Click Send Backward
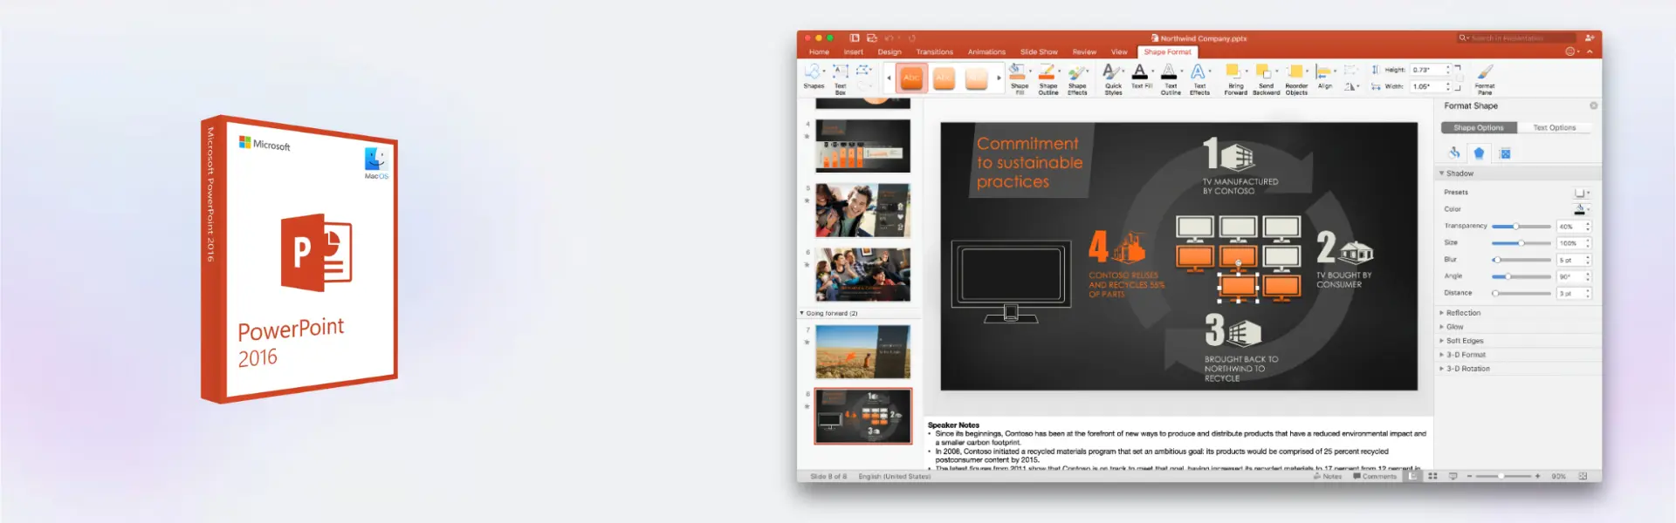This screenshot has height=523, width=1676. (1266, 78)
